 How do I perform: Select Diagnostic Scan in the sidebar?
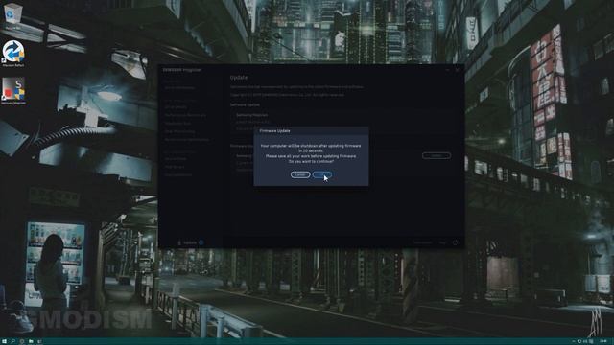tap(177, 124)
